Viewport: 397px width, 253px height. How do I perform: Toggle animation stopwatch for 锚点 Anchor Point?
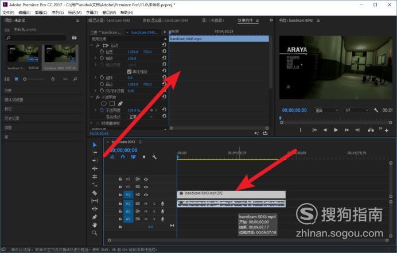click(x=102, y=84)
